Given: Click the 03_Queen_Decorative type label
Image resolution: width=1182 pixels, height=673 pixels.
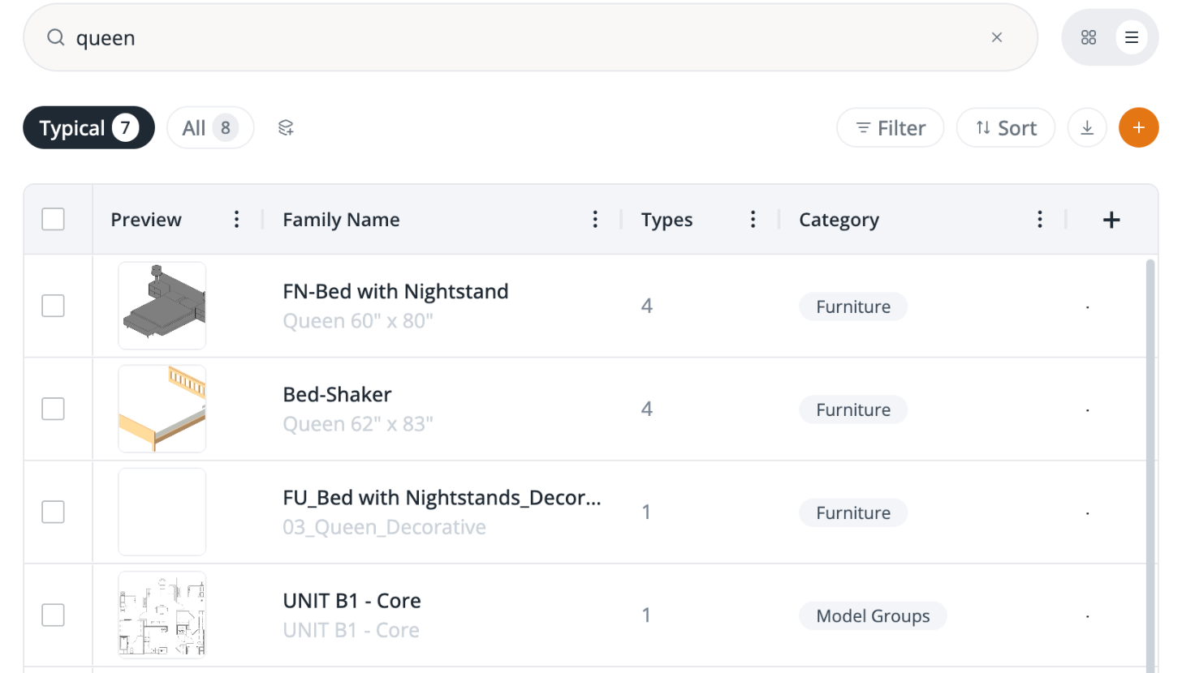Looking at the screenshot, I should [384, 527].
